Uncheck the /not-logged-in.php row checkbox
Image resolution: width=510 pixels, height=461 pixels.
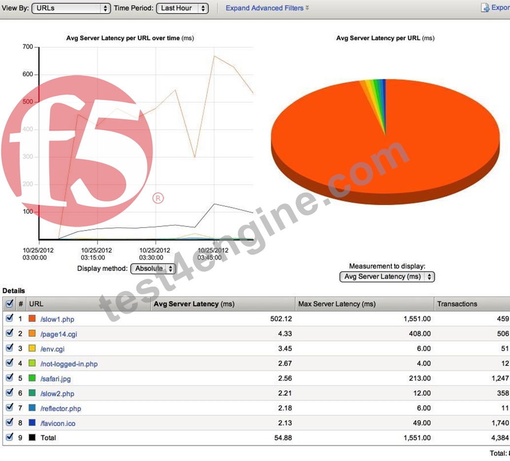tap(9, 363)
